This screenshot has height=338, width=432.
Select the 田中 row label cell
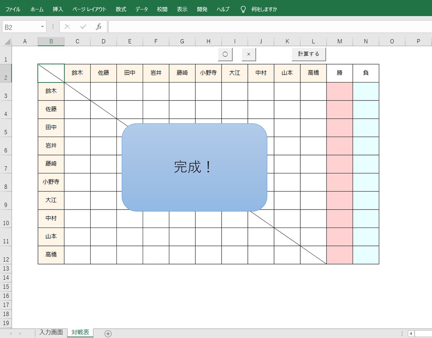click(x=51, y=128)
